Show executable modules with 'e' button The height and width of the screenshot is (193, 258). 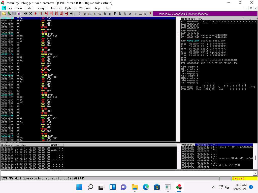click(x=85, y=14)
